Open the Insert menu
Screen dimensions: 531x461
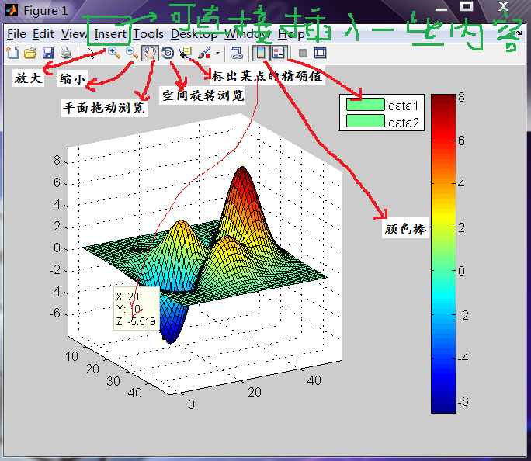click(110, 34)
